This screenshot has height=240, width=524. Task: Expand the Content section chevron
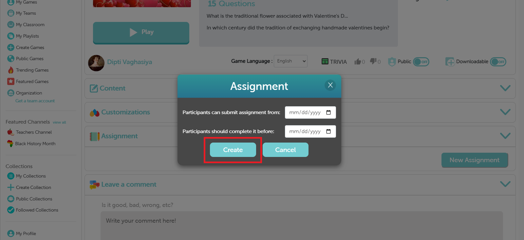(x=505, y=88)
